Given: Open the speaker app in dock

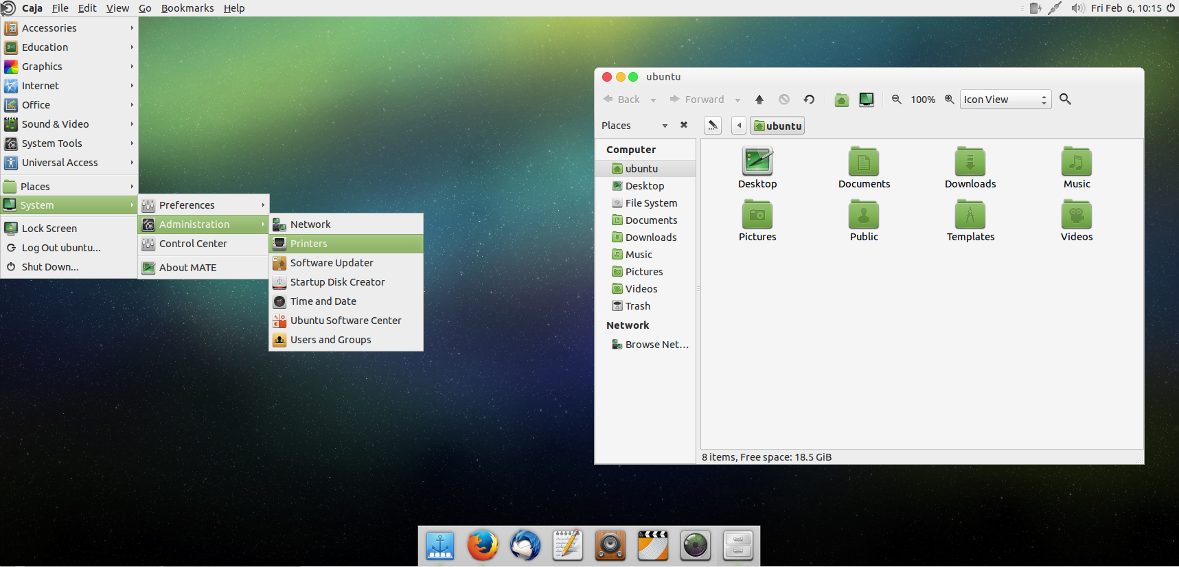Looking at the screenshot, I should point(610,546).
